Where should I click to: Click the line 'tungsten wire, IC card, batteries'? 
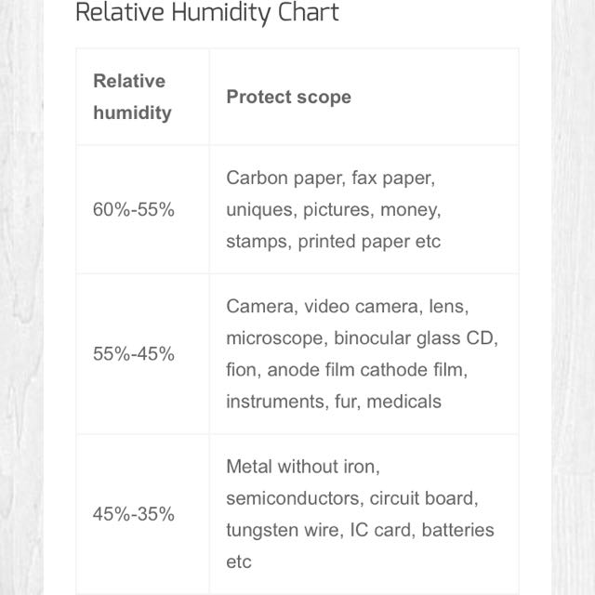pyautogui.click(x=360, y=530)
